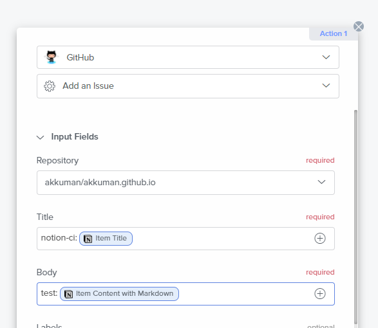
Task: Click the notion-ci: text in Title
Action: 59,238
